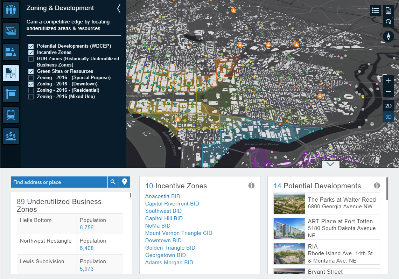Open the Incentive Zones info icon
This screenshot has width=399, height=279.
(251, 185)
